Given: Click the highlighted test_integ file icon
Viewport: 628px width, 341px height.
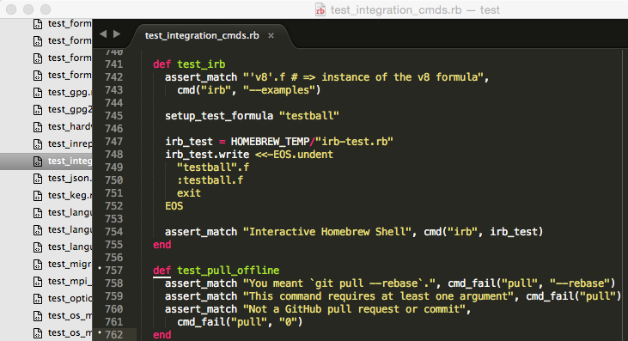Looking at the screenshot, I should 38,161.
